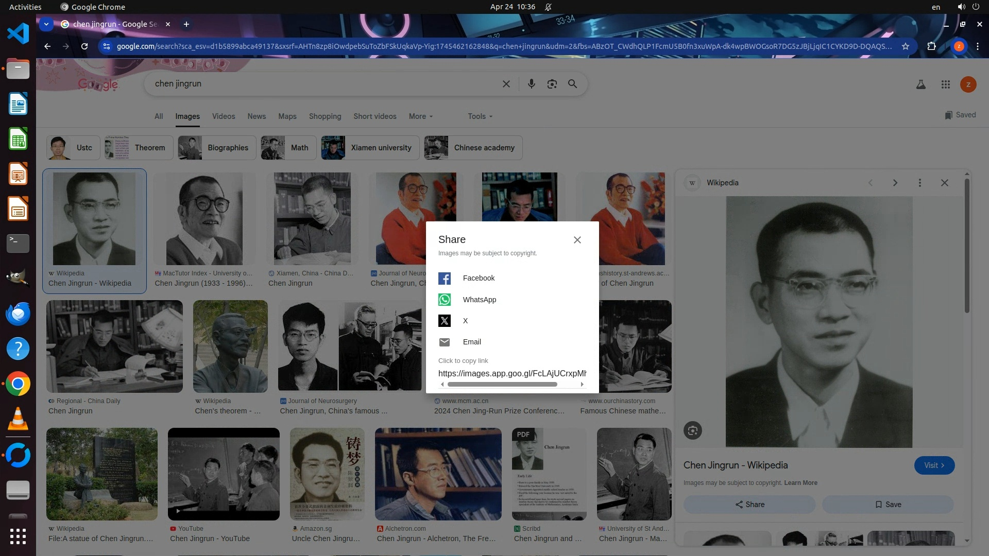This screenshot has width=989, height=556.
Task: Search by voice microphone icon
Action: 531,84
